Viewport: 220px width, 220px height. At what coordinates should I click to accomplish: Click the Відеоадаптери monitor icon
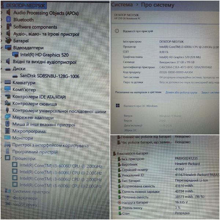click(8, 47)
